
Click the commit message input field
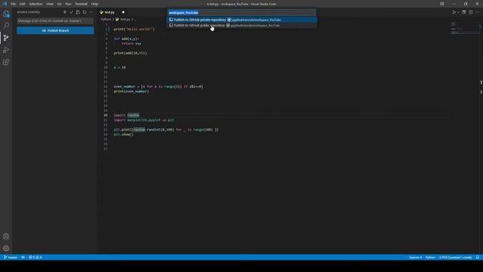[55, 21]
